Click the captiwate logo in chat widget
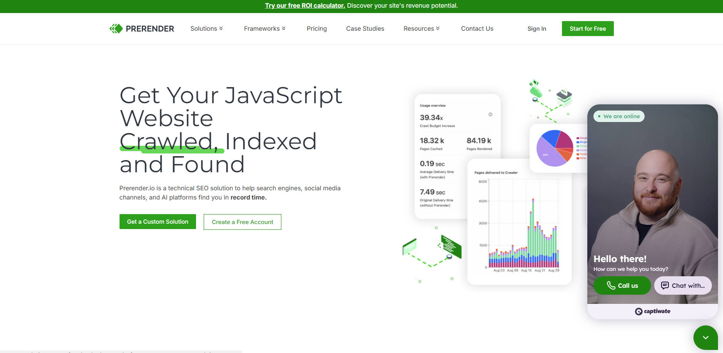 point(652,311)
